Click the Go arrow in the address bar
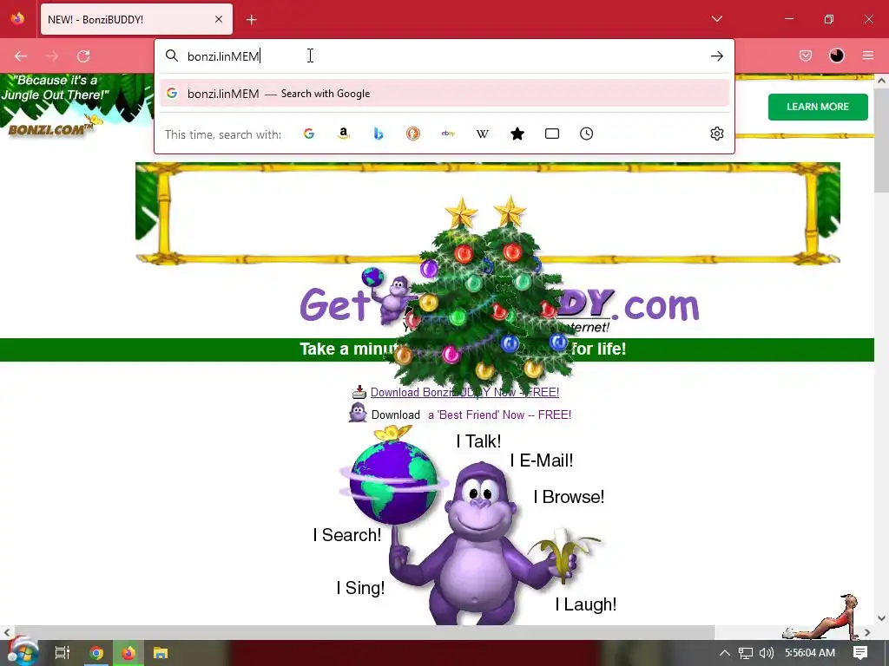Viewport: 889px width, 666px height. click(716, 56)
